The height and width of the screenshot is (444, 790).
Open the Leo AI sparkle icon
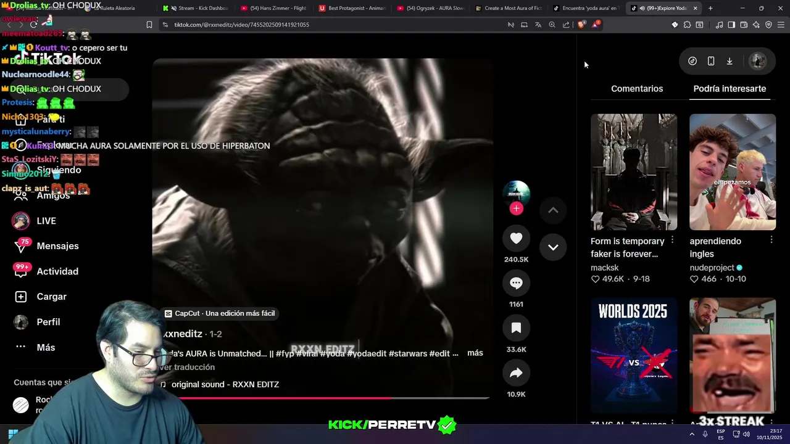[x=756, y=25]
